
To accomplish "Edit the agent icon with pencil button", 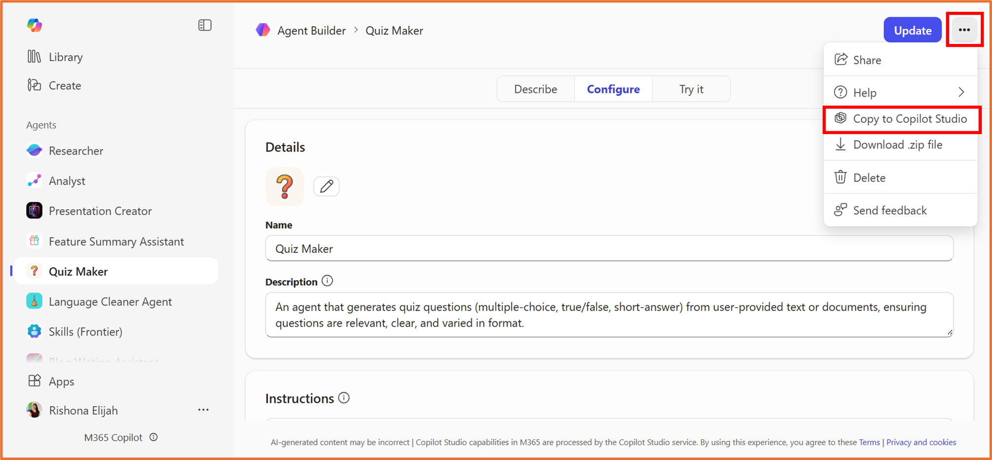I will click(x=326, y=186).
